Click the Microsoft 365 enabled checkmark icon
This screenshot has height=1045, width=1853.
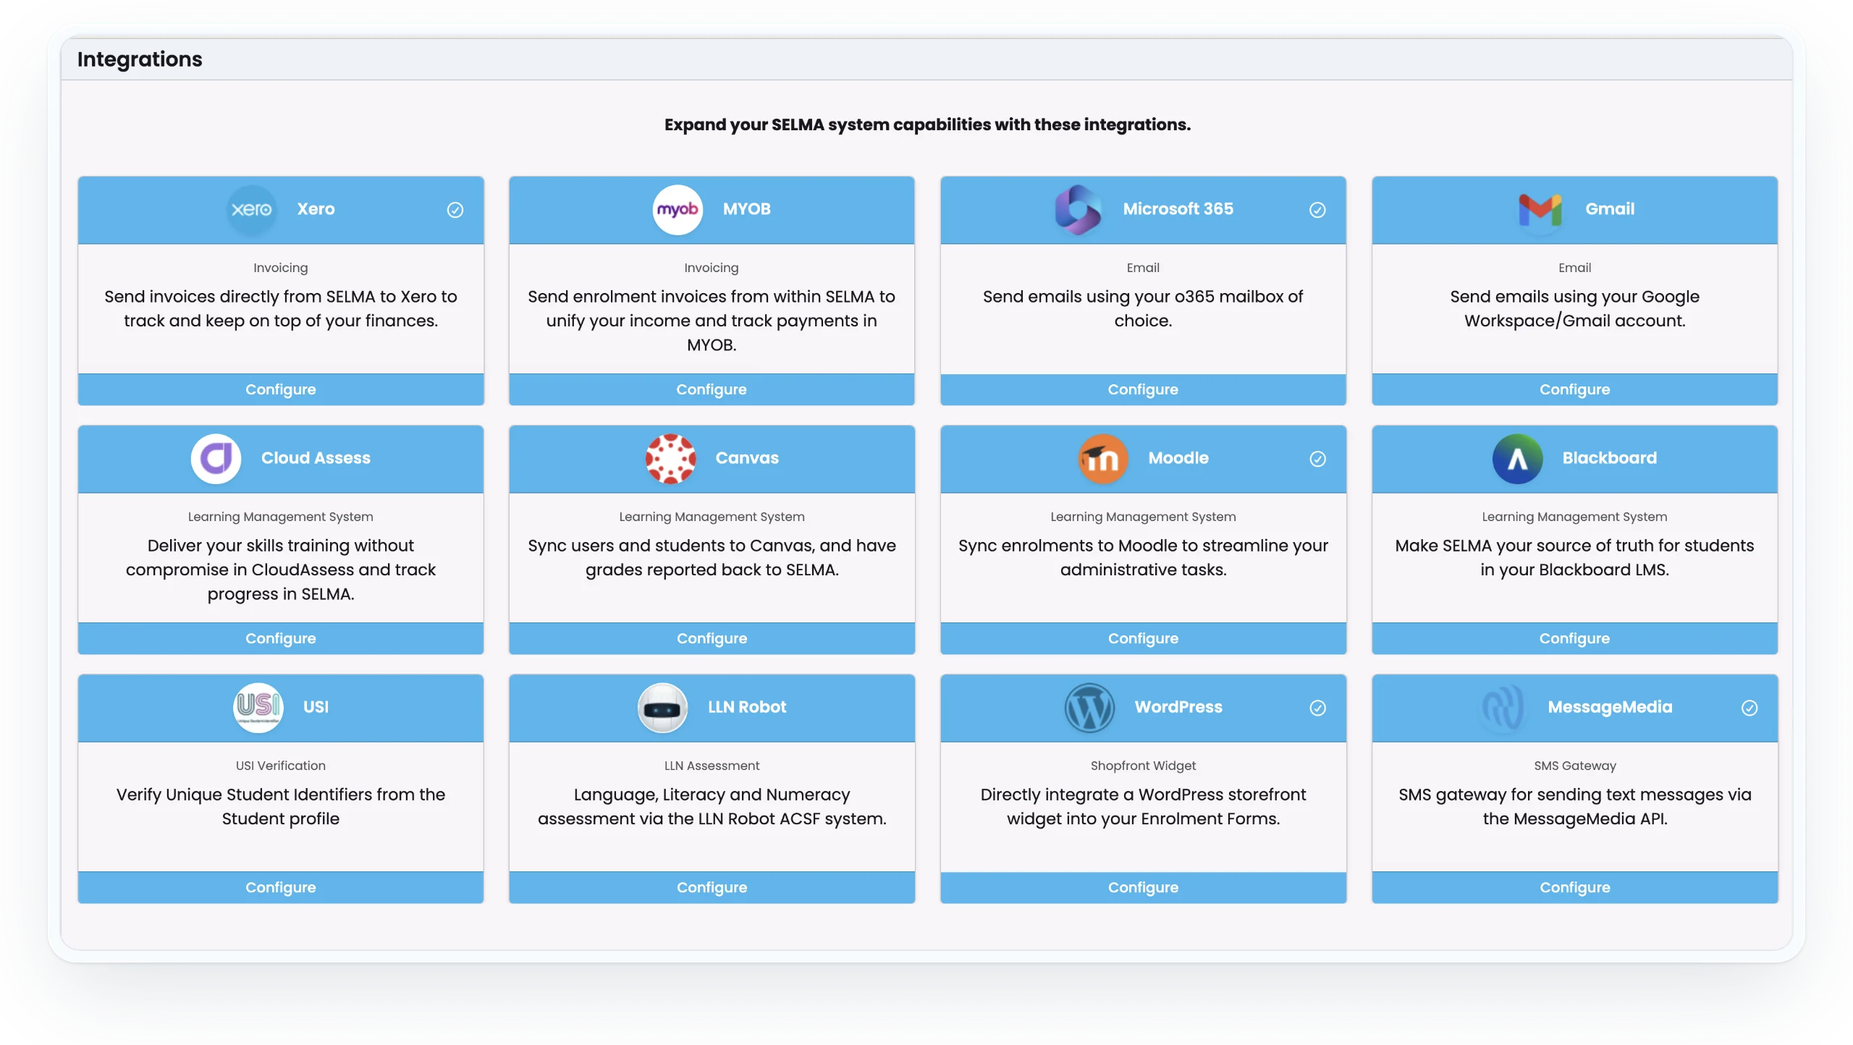[x=1317, y=210]
